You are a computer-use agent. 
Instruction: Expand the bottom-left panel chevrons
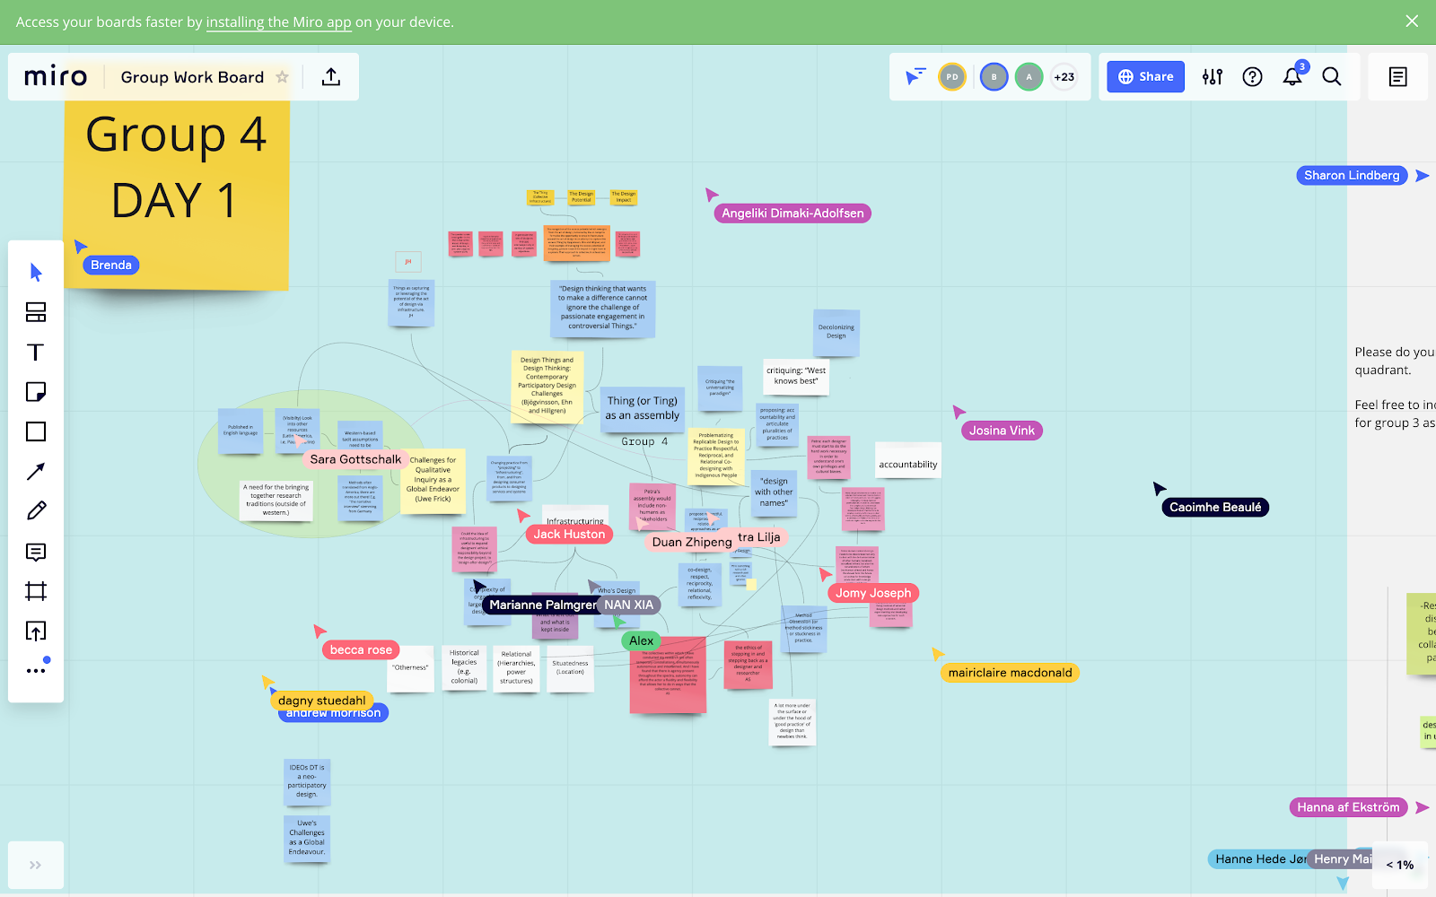35,866
